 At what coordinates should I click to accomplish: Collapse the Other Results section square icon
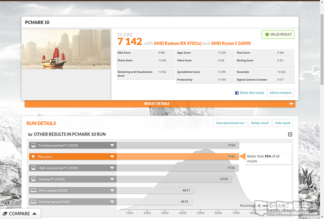coord(290,134)
